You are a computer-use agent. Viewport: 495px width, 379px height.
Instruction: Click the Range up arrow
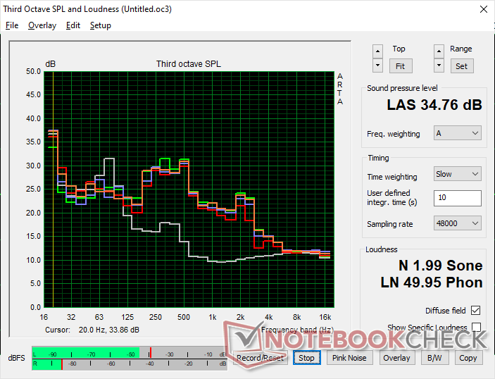439,51
